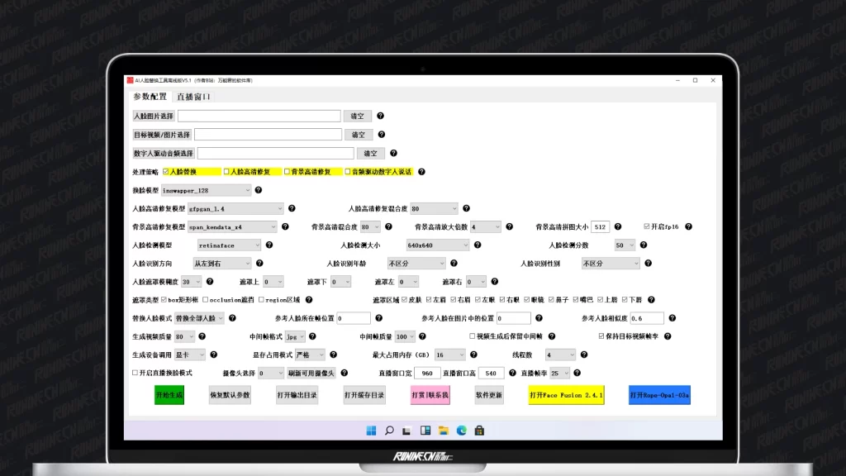Click help icon next to 开启fp16

(x=688, y=226)
